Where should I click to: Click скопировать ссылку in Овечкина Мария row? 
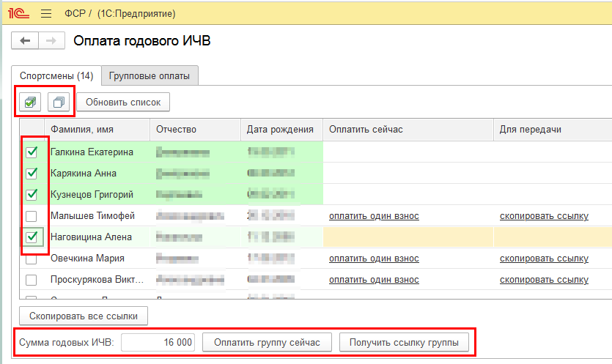click(x=544, y=259)
